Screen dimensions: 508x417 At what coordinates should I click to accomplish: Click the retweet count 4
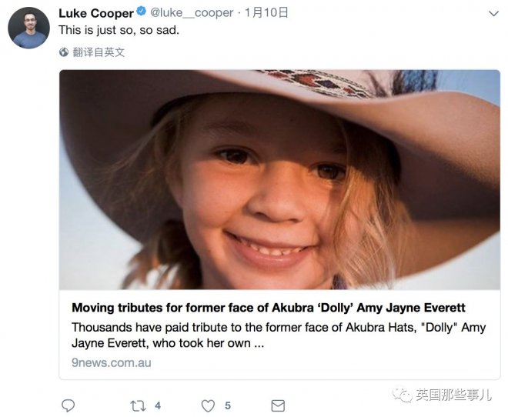tap(158, 405)
